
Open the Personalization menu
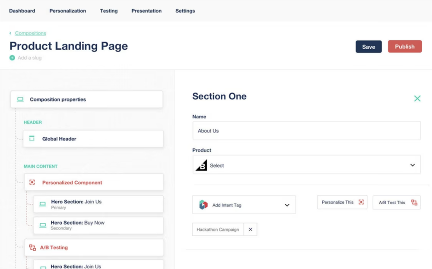(67, 11)
